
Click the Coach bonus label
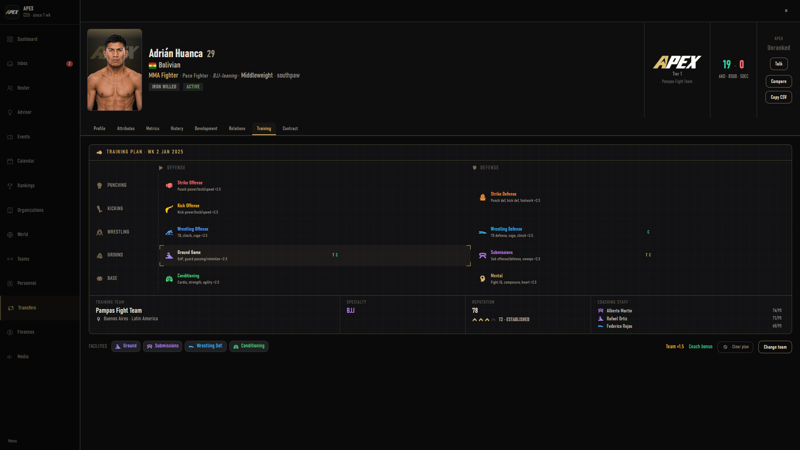point(700,347)
